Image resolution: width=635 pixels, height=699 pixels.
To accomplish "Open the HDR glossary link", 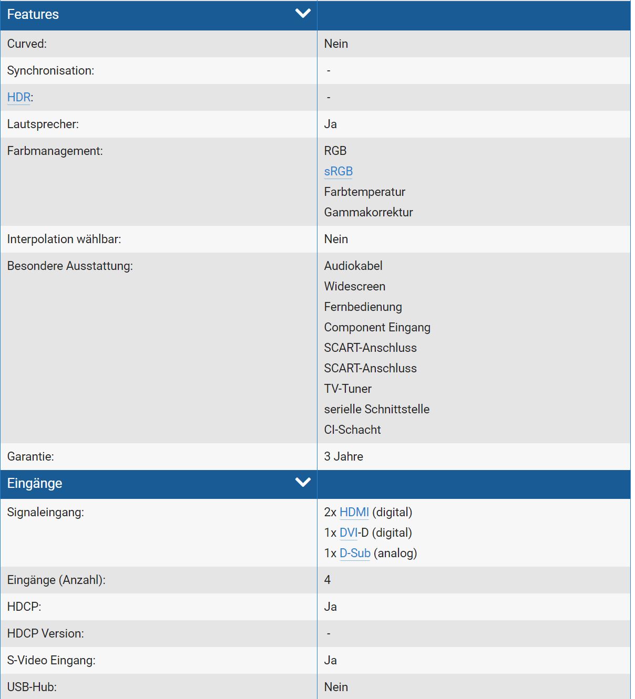I will (18, 98).
